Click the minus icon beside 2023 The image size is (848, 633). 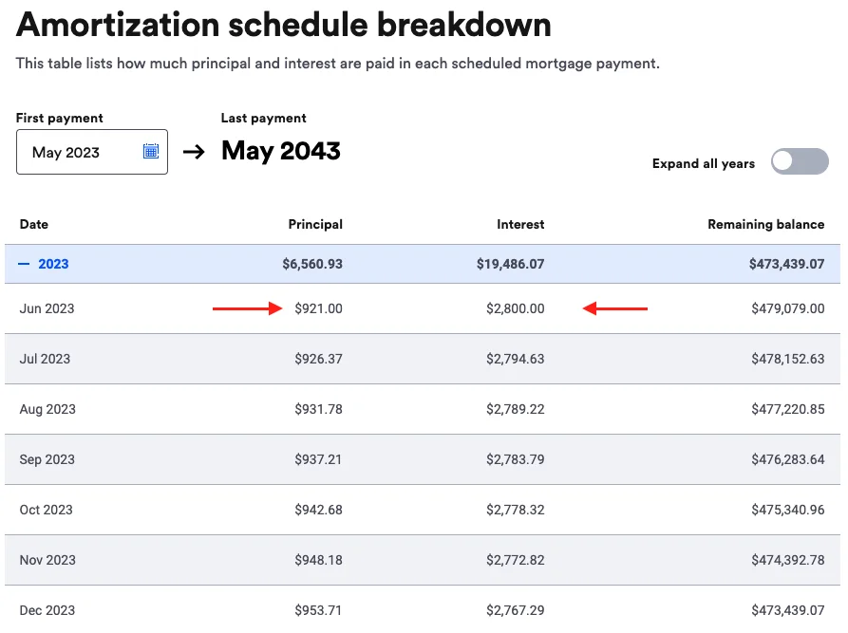(x=25, y=264)
